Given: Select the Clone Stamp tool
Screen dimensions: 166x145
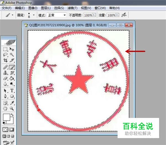Looking at the screenshot, I should pyautogui.click(x=5, y=73).
